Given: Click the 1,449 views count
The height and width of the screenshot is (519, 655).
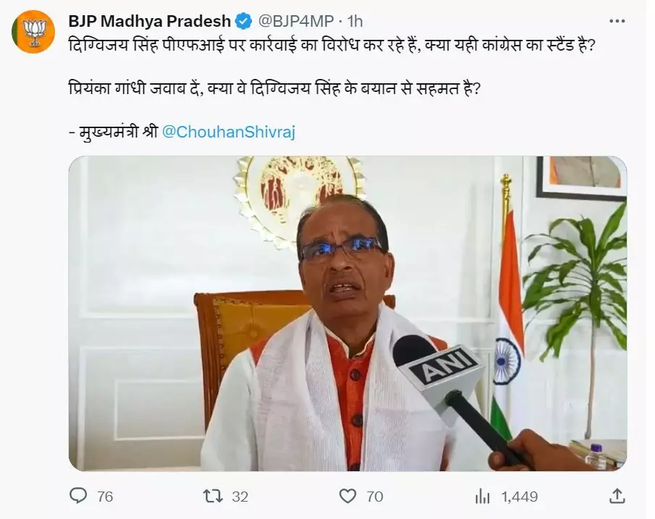Looking at the screenshot, I should 520,497.
